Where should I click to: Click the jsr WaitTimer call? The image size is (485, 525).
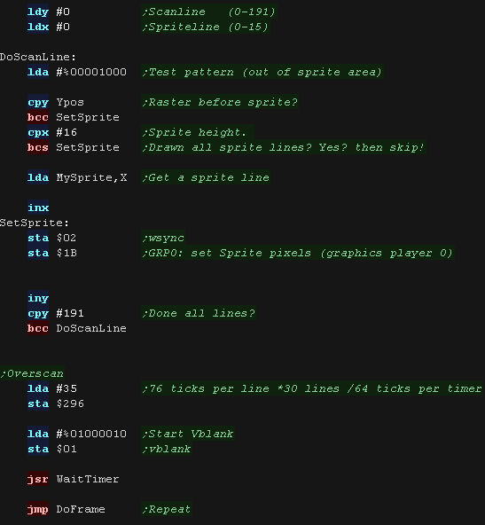click(74, 479)
